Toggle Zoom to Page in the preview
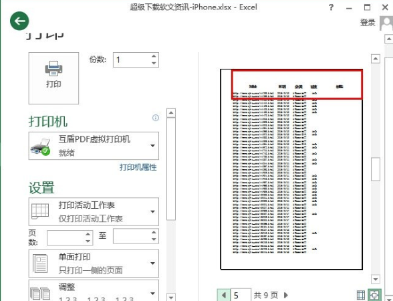Screen dimensions: 393x301 point(374,295)
